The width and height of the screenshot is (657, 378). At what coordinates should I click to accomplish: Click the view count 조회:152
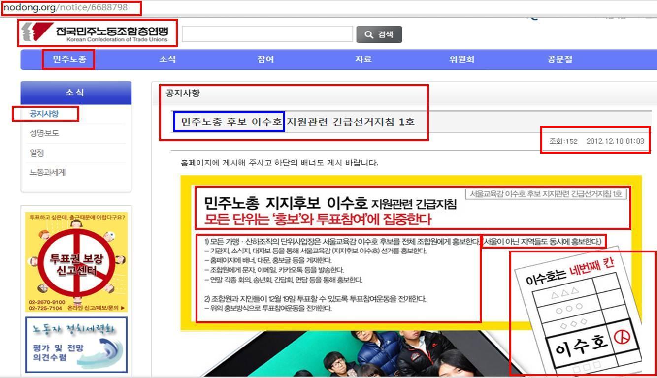[563, 141]
